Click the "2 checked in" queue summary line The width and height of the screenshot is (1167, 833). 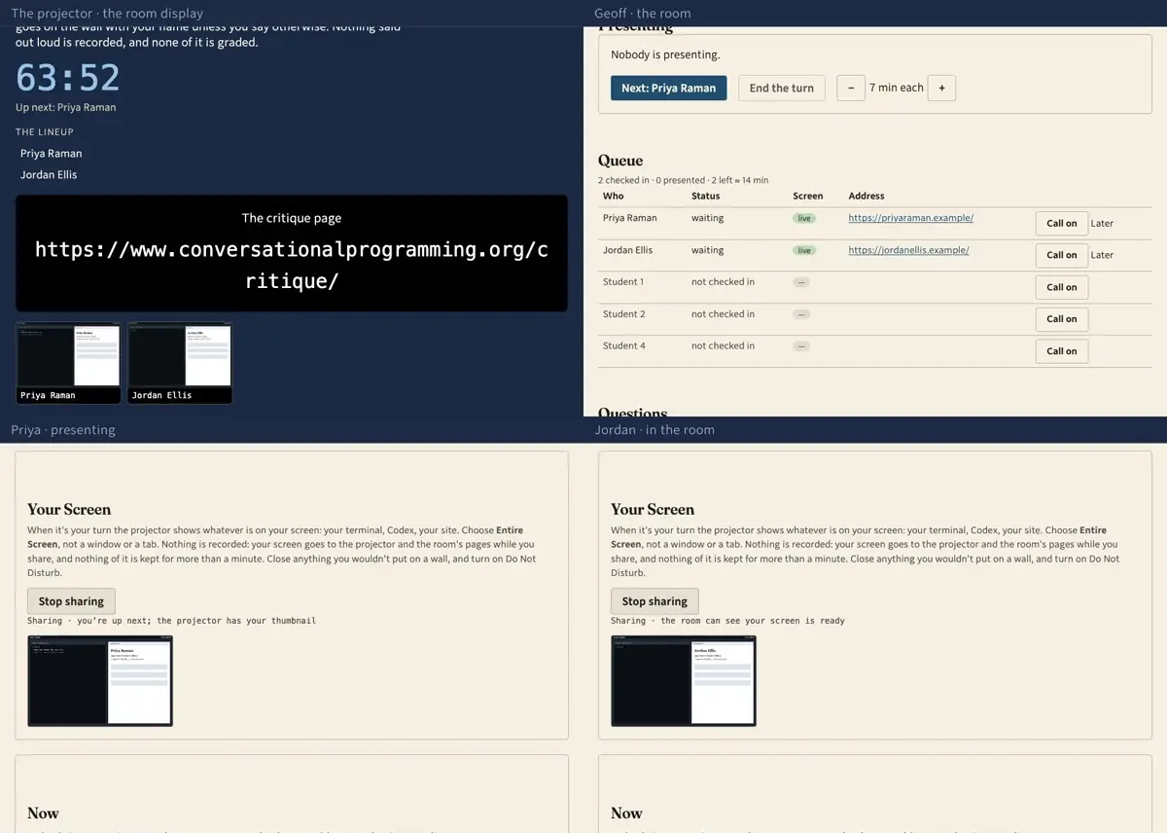pyautogui.click(x=683, y=180)
